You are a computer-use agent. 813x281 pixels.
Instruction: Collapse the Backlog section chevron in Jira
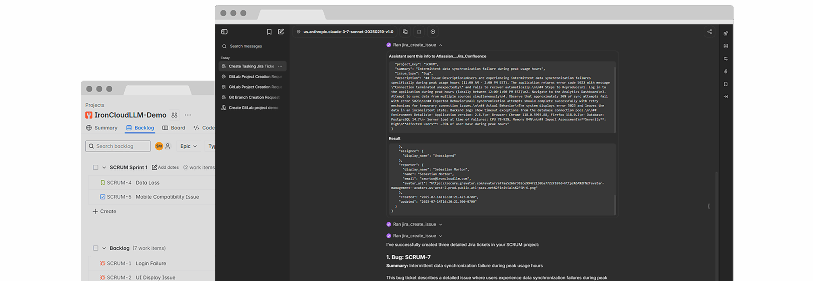104,248
